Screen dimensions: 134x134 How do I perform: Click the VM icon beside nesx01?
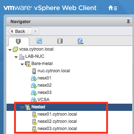click(34, 78)
